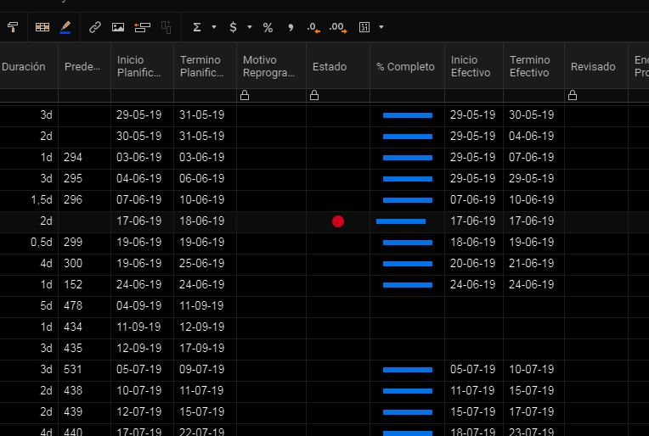
Task: Select actual start cell '11-07-19'
Action: point(474,390)
